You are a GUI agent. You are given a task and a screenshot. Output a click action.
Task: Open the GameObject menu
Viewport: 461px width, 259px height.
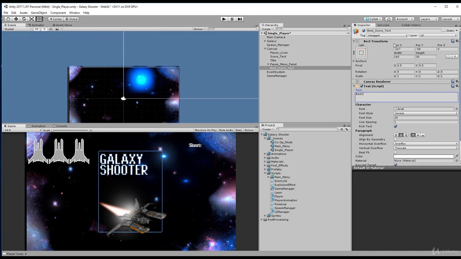click(39, 13)
